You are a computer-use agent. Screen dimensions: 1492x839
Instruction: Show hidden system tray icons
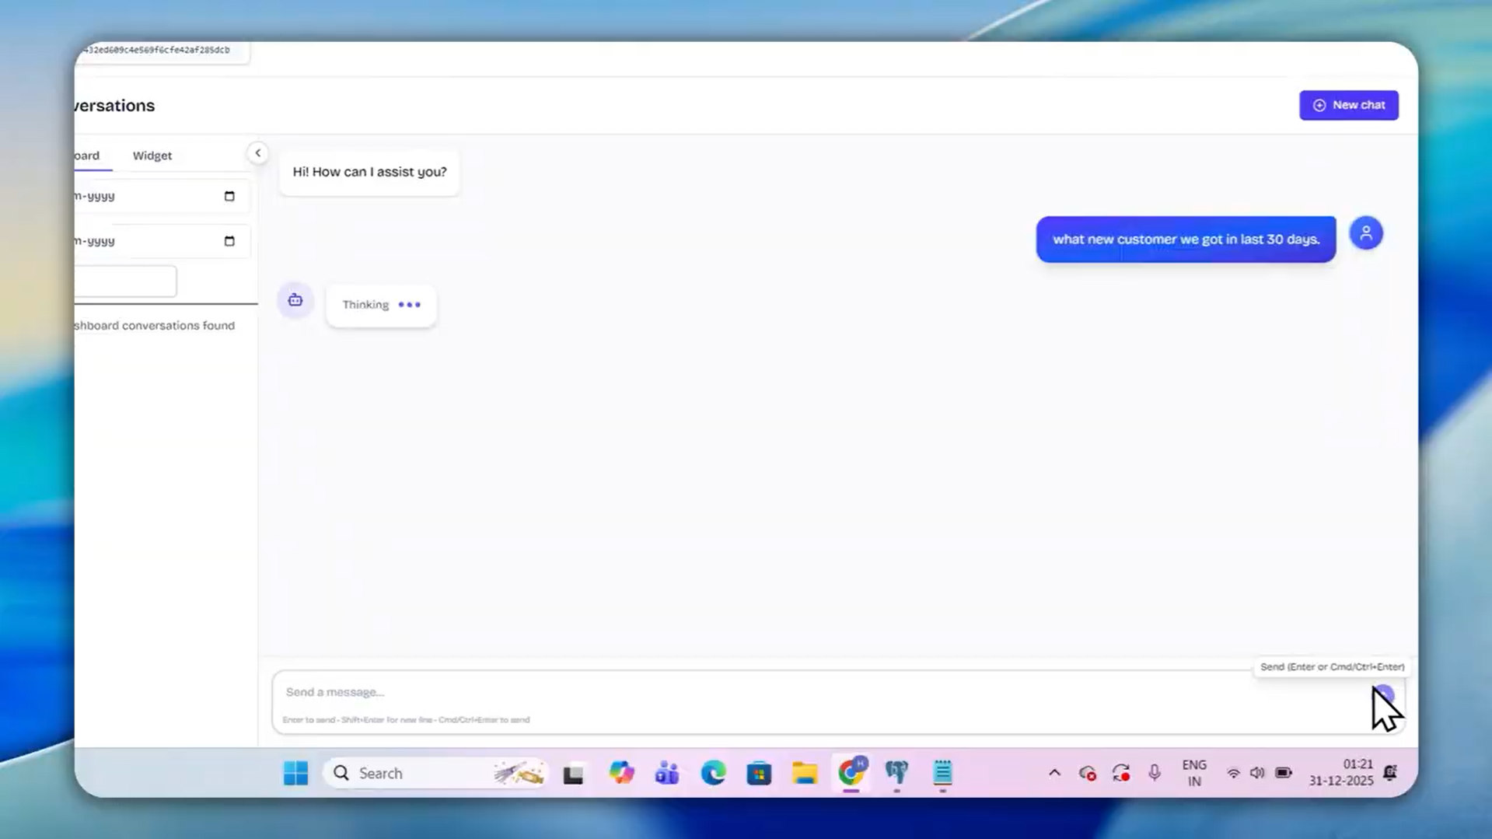1053,773
